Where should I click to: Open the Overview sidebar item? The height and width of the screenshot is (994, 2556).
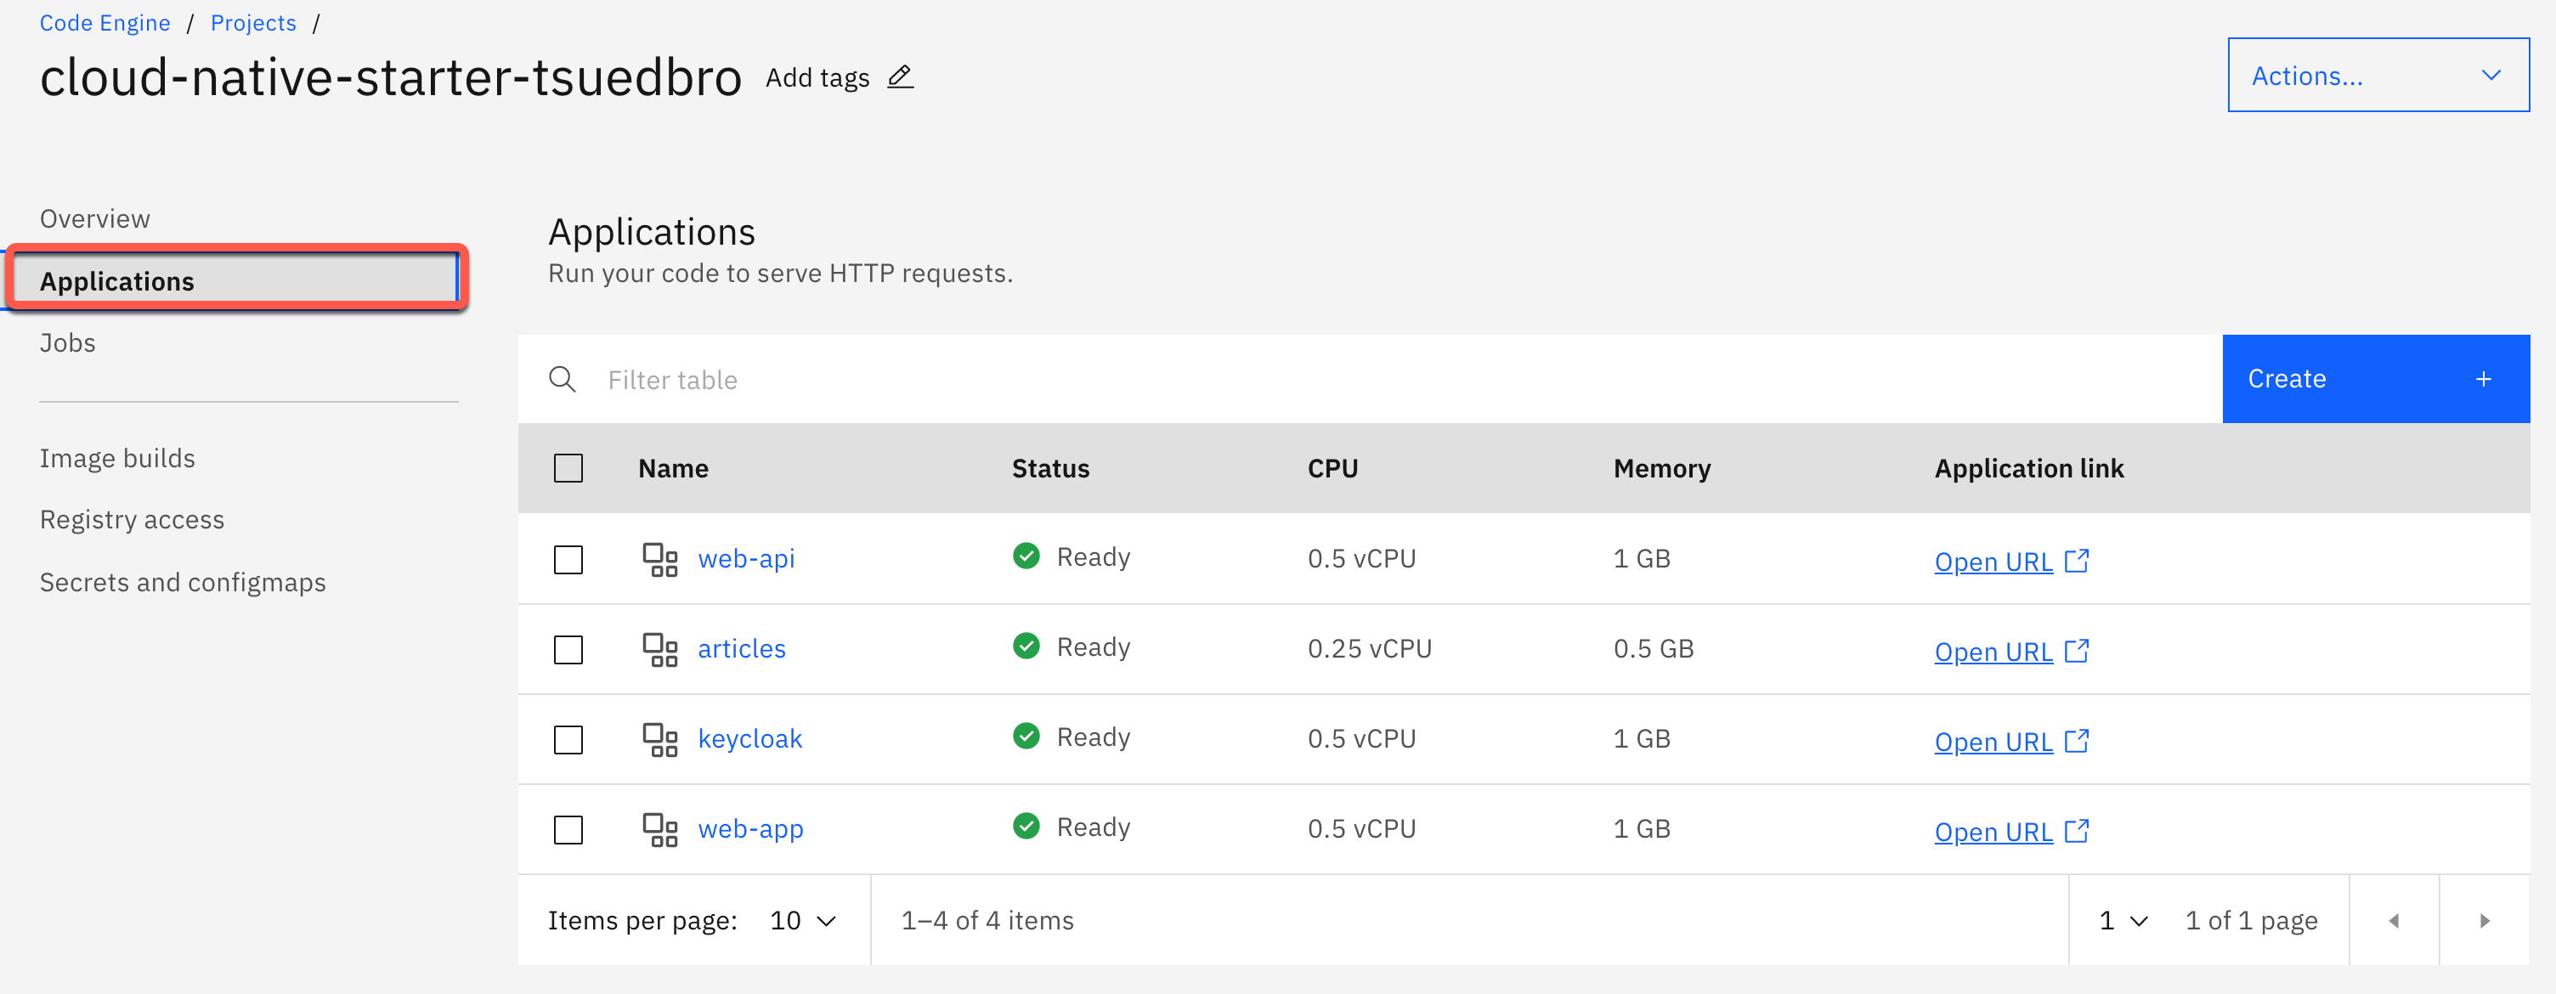(95, 218)
